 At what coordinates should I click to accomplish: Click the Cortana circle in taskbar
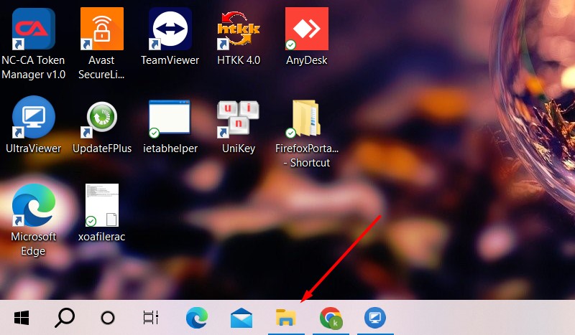click(x=108, y=318)
